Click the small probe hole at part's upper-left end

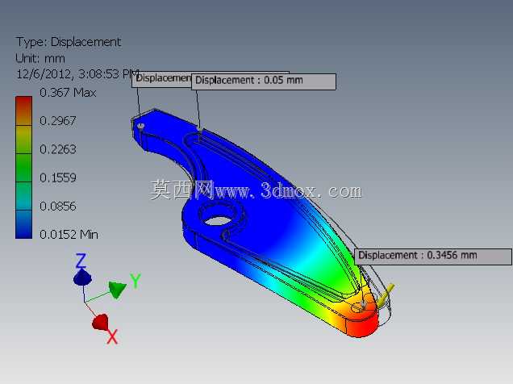[141, 126]
